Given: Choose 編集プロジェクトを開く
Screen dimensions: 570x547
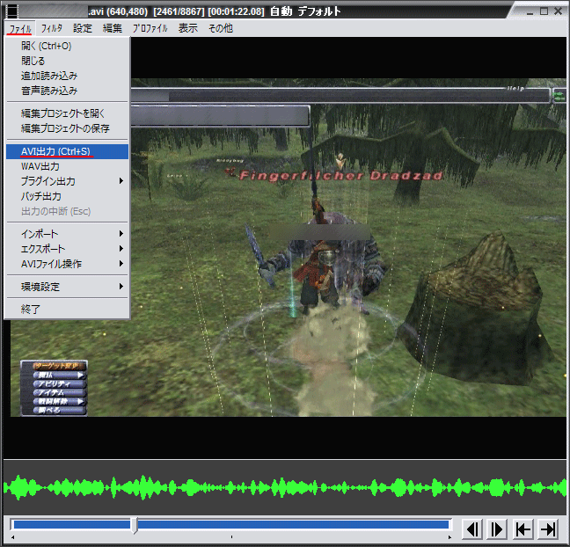Looking at the screenshot, I should pyautogui.click(x=67, y=113).
